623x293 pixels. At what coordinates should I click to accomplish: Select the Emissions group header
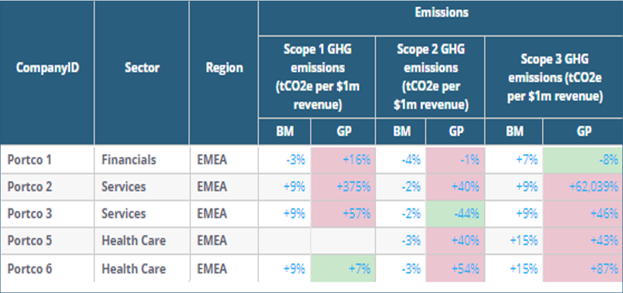(x=441, y=12)
